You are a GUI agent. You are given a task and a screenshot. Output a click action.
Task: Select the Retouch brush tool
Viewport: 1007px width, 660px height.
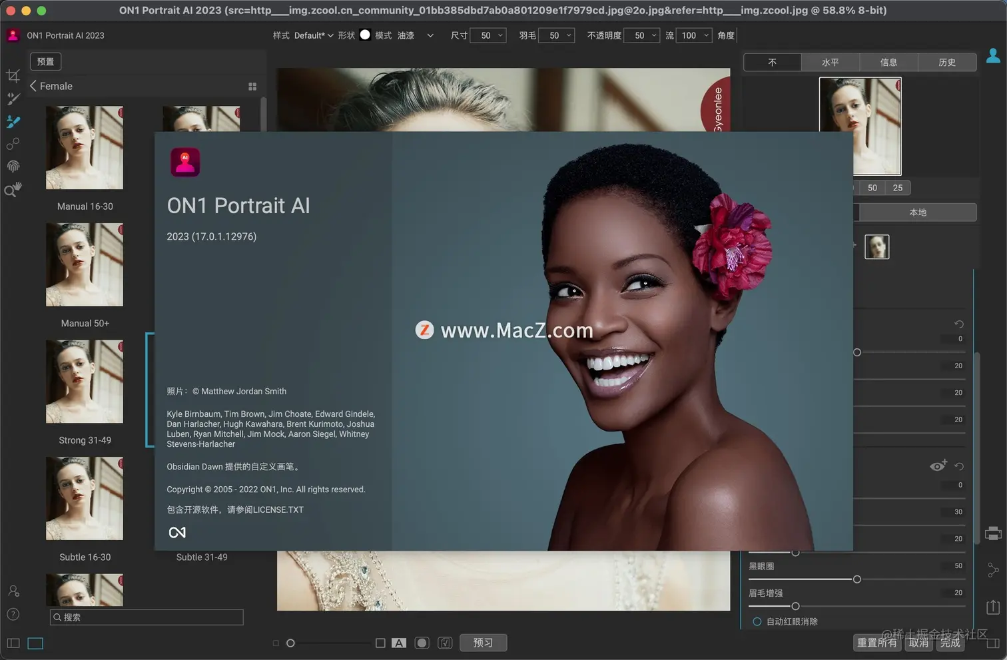(13, 99)
